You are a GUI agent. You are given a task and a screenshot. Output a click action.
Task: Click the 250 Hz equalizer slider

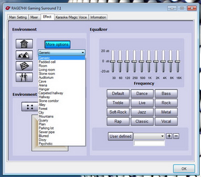pos(134,61)
